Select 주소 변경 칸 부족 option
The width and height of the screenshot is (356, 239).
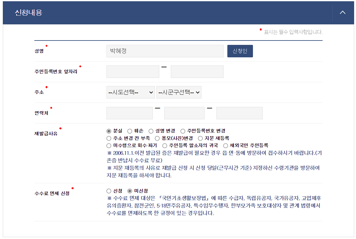pyautogui.click(x=109, y=138)
